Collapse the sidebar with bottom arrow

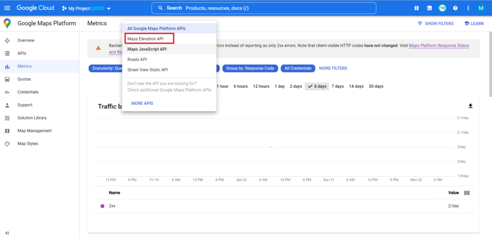click(7, 233)
